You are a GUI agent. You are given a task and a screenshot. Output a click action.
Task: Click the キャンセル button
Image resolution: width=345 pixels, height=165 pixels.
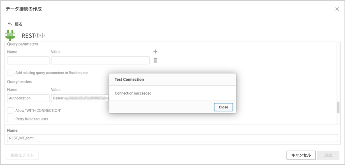click(x=301, y=155)
